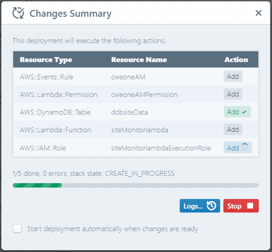Click the history clock icon on Logs
The width and height of the screenshot is (272, 252).
[211, 206]
